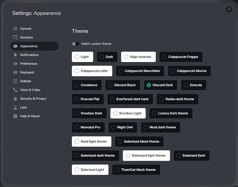The width and height of the screenshot is (238, 187).
Task: Click the Sessions devices icon
Action: 15,37
